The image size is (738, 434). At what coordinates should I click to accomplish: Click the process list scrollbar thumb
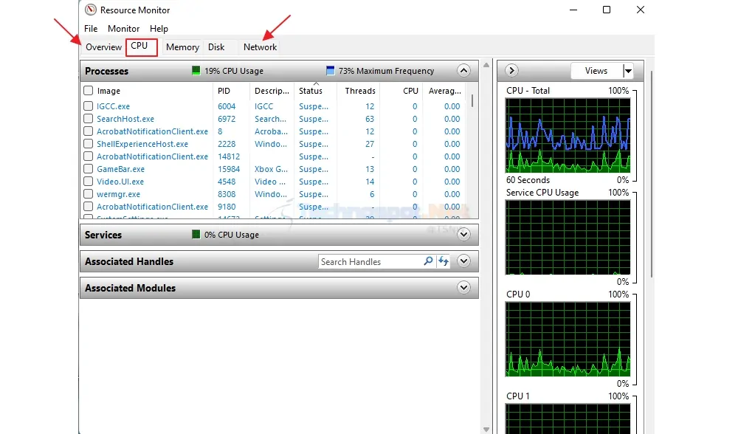pyautogui.click(x=472, y=100)
